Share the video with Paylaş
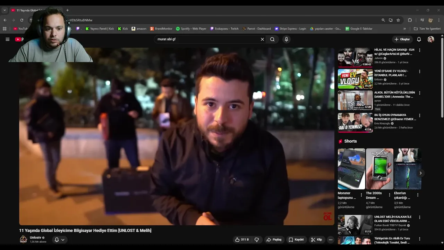This screenshot has height=250, width=444. click(274, 240)
